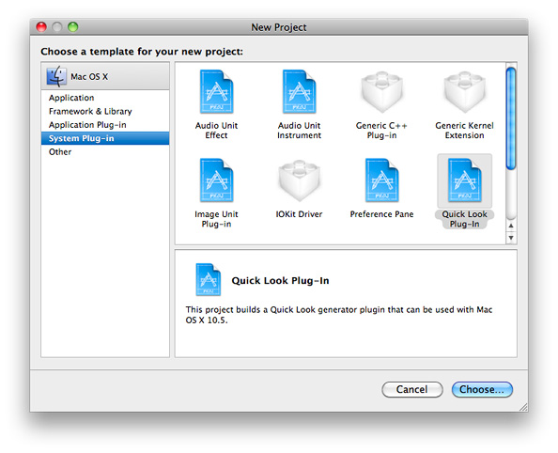Click the 'New Project' window title
The width and height of the screenshot is (558, 453).
(x=279, y=27)
